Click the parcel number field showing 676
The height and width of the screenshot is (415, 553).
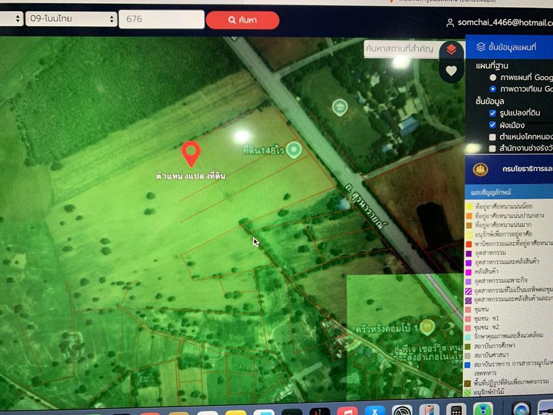[162, 19]
